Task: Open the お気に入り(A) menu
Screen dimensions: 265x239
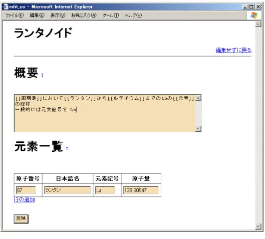Action: click(84, 16)
